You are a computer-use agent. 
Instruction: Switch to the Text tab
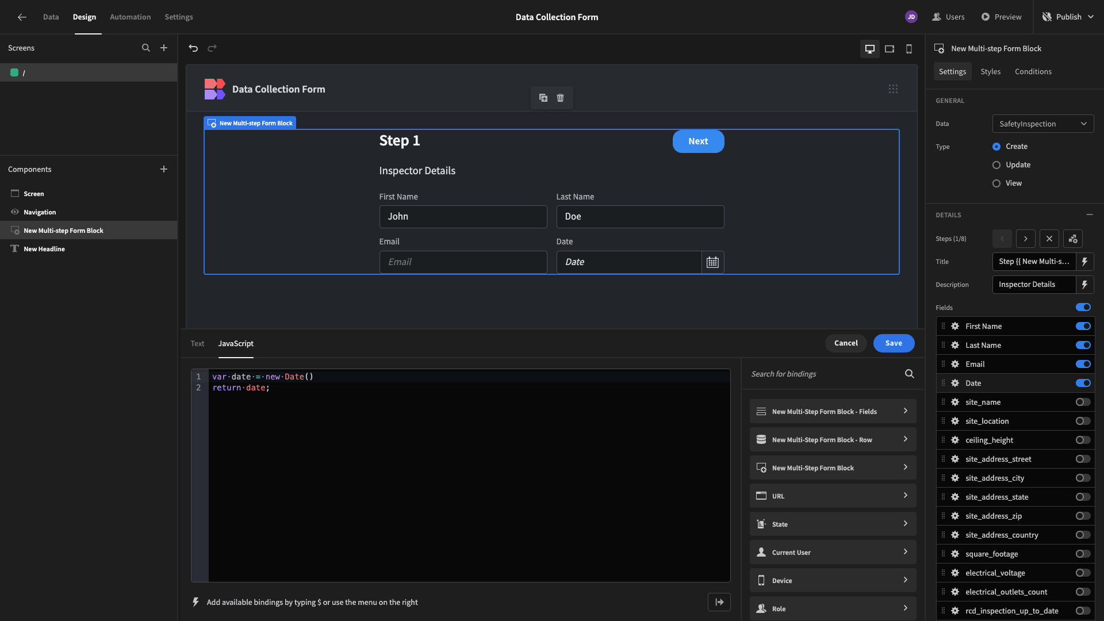197,344
